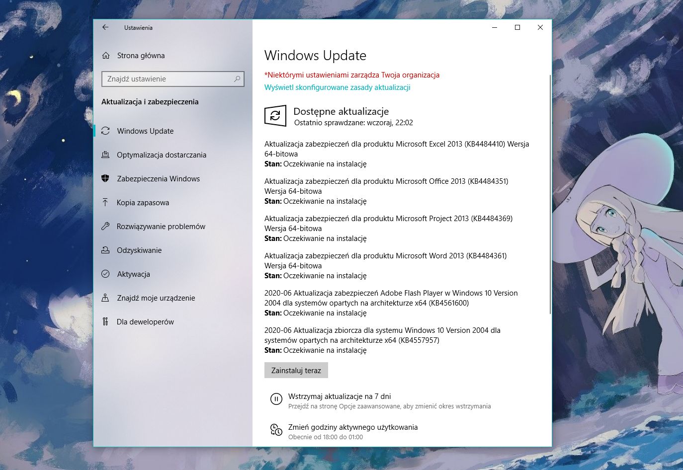Click Przejdź na stronę Opcje zaawansowane text

coord(389,406)
